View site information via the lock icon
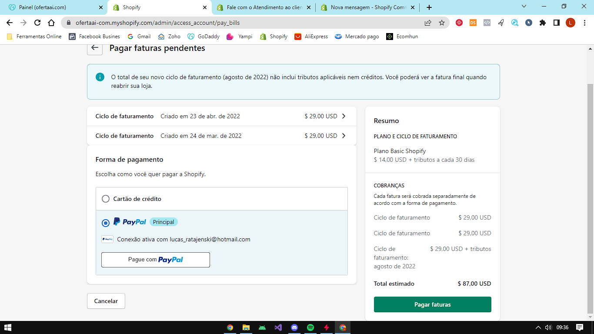594x334 pixels. click(x=69, y=23)
